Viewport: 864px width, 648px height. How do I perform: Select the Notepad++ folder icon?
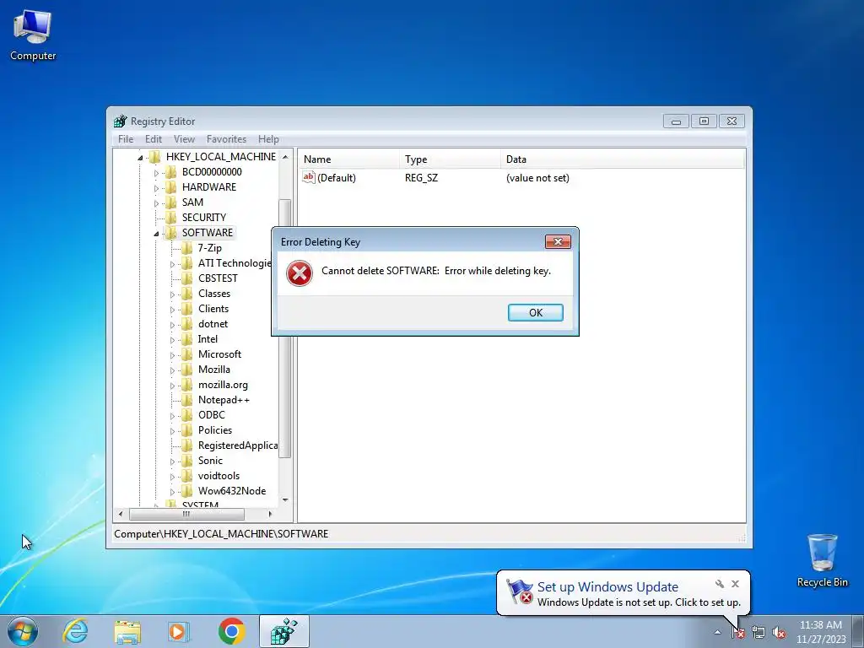186,399
